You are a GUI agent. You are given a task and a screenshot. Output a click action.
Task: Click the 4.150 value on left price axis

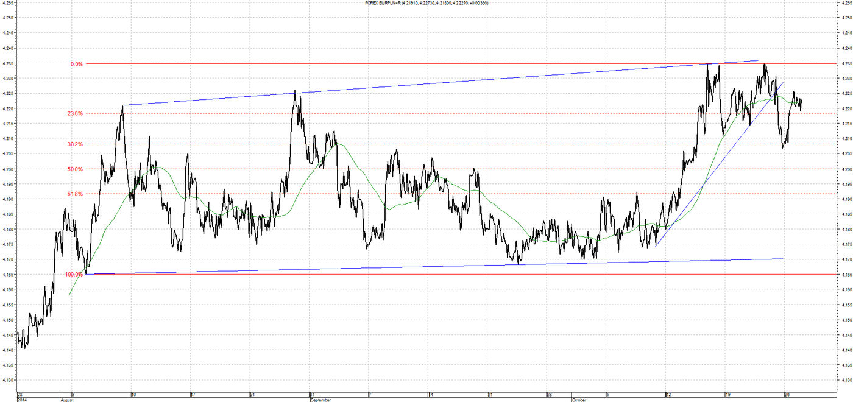coord(8,320)
